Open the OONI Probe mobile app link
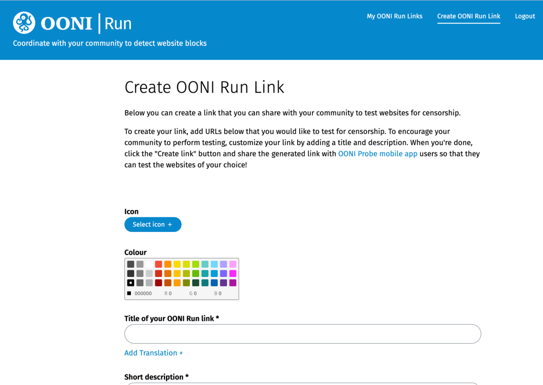The image size is (543, 385). click(378, 154)
